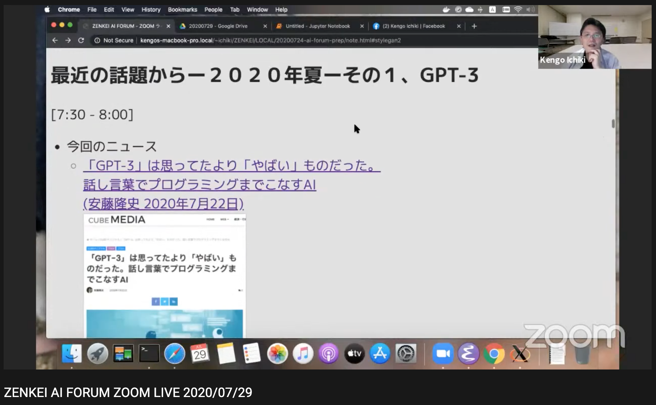Close the Jupyter Notebook tab
The height and width of the screenshot is (405, 656).
(362, 26)
